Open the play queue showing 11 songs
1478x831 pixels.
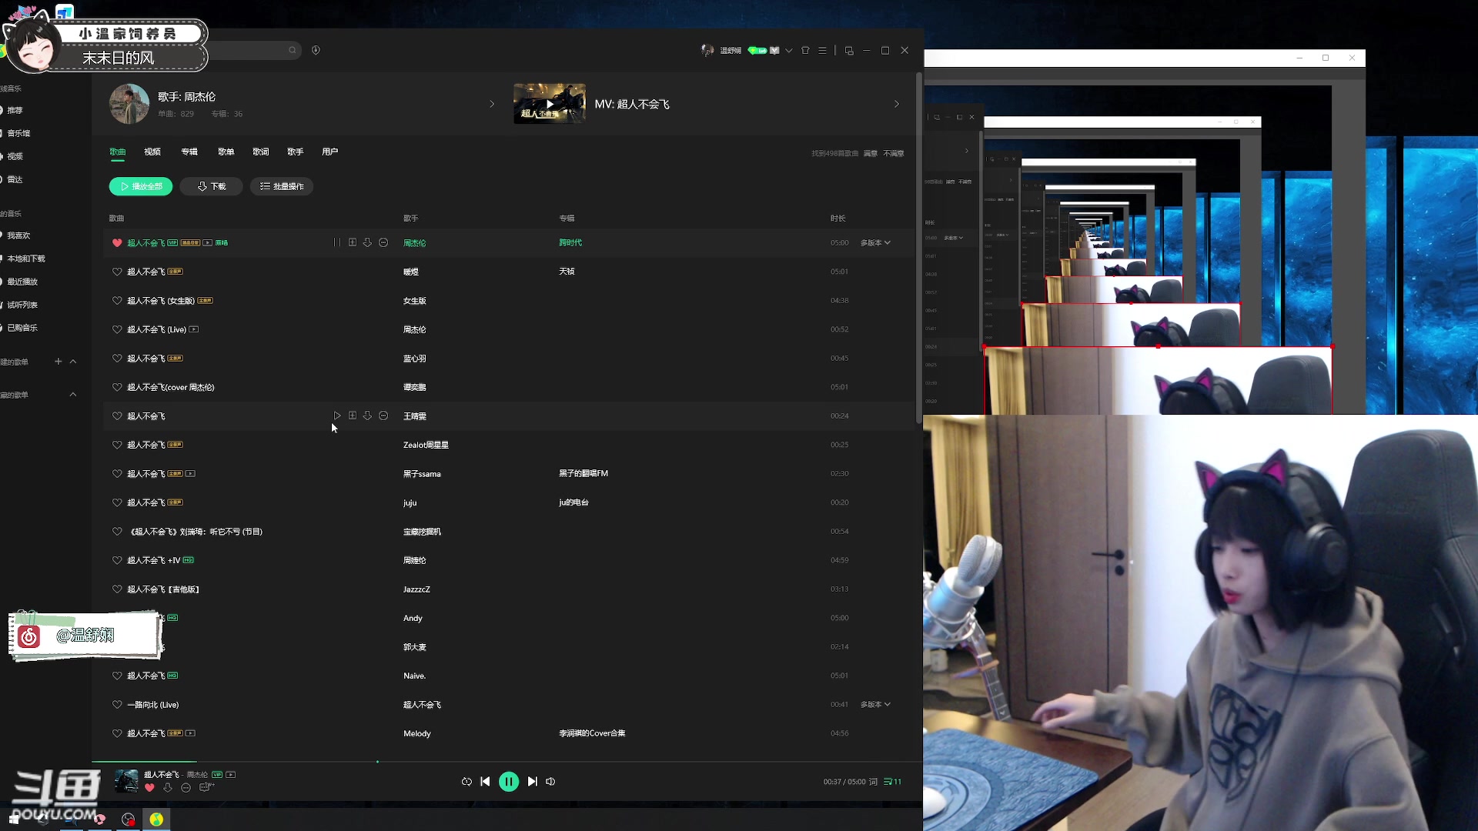(892, 782)
